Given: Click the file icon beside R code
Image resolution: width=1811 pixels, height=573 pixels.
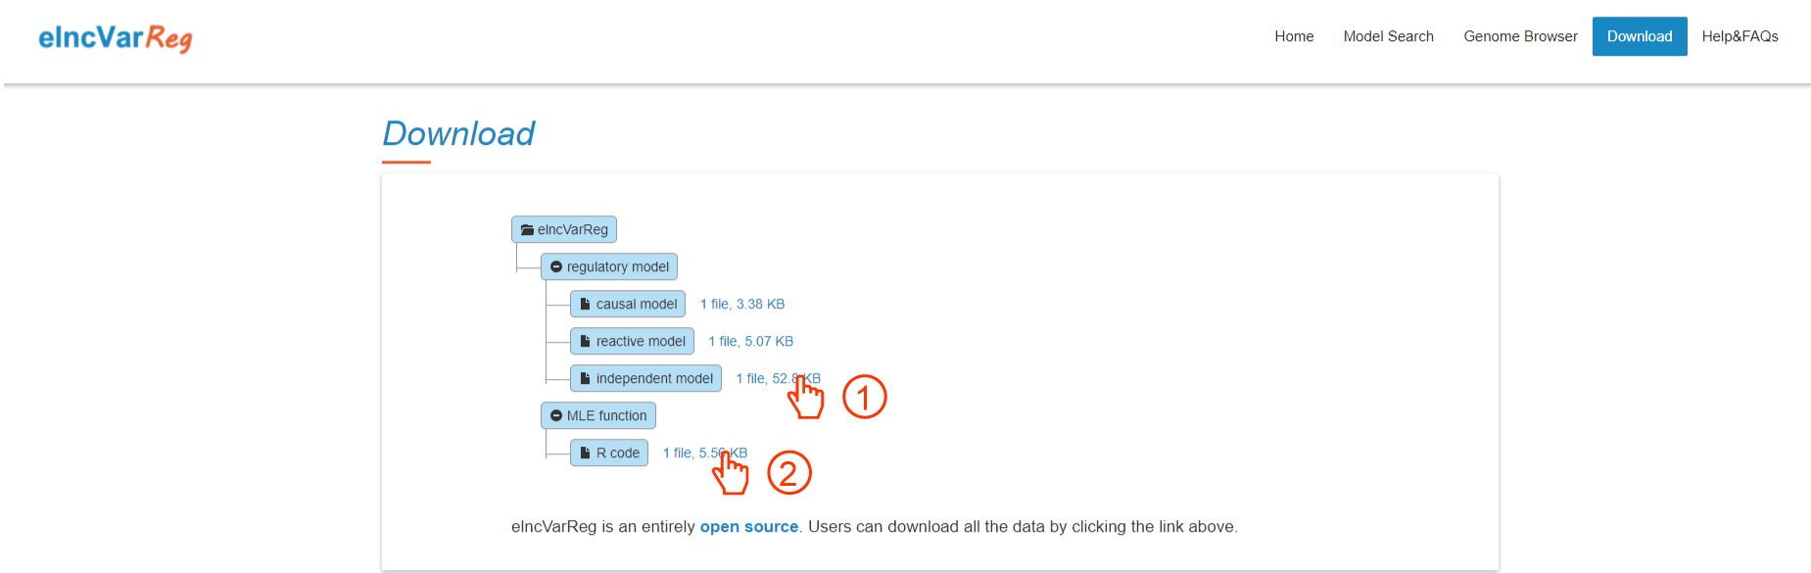Looking at the screenshot, I should pos(586,454).
